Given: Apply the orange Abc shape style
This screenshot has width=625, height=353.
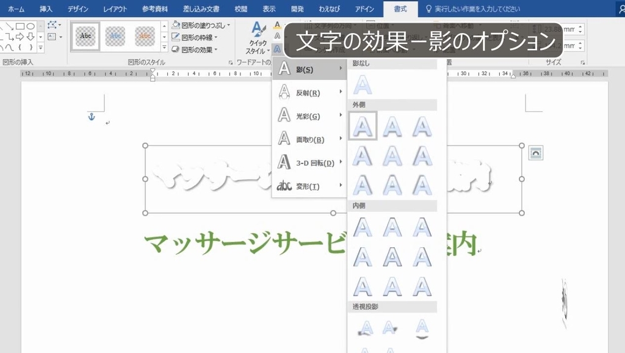Looking at the screenshot, I should (x=145, y=36).
